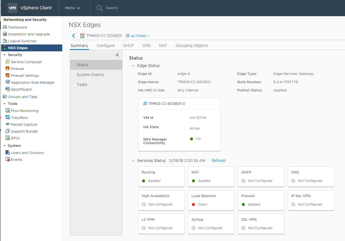This screenshot has height=241, width=345.
Task: Click the search magnifier icon
Action: [99, 8]
